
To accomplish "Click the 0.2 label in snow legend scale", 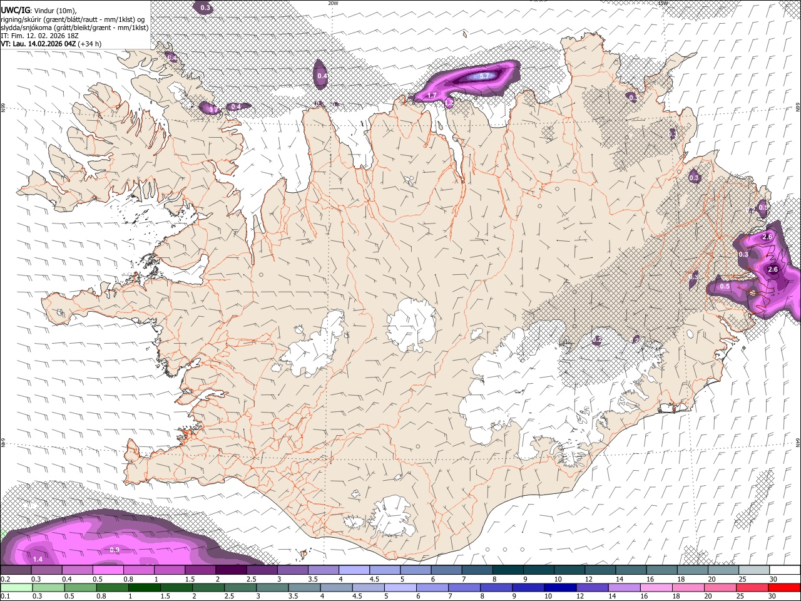I will point(5,579).
